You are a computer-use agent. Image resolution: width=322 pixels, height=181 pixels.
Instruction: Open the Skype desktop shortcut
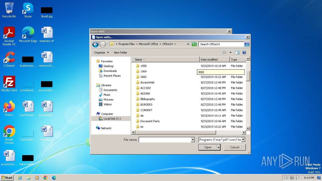tap(28, 11)
